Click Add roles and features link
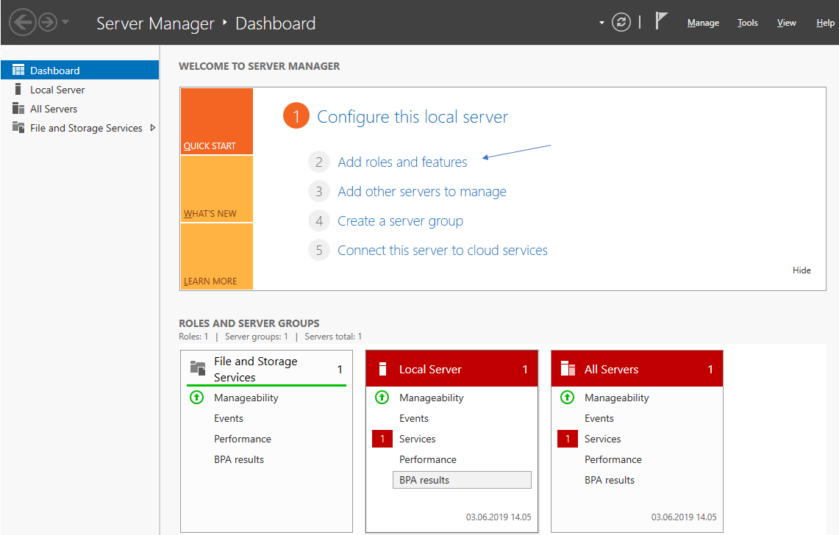839x535 pixels. (402, 162)
